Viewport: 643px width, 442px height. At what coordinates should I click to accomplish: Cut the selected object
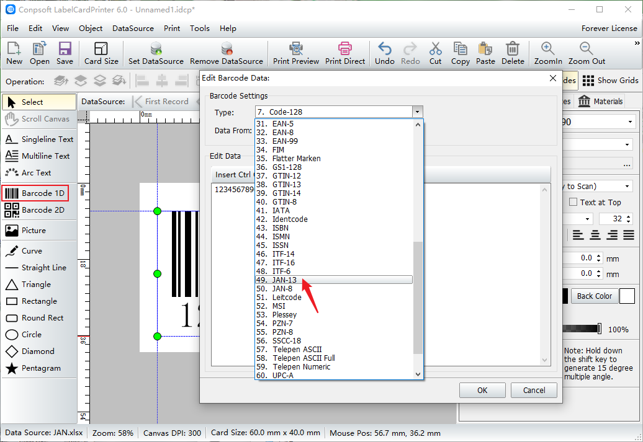tap(436, 53)
